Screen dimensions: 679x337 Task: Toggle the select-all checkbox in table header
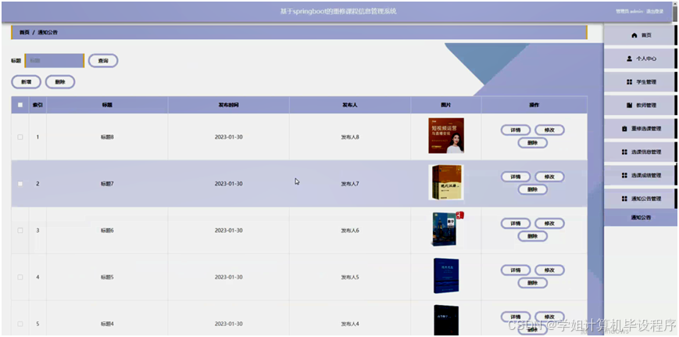coord(20,105)
